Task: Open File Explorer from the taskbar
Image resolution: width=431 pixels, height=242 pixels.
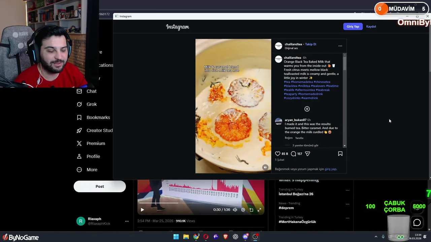Action: [186, 237]
